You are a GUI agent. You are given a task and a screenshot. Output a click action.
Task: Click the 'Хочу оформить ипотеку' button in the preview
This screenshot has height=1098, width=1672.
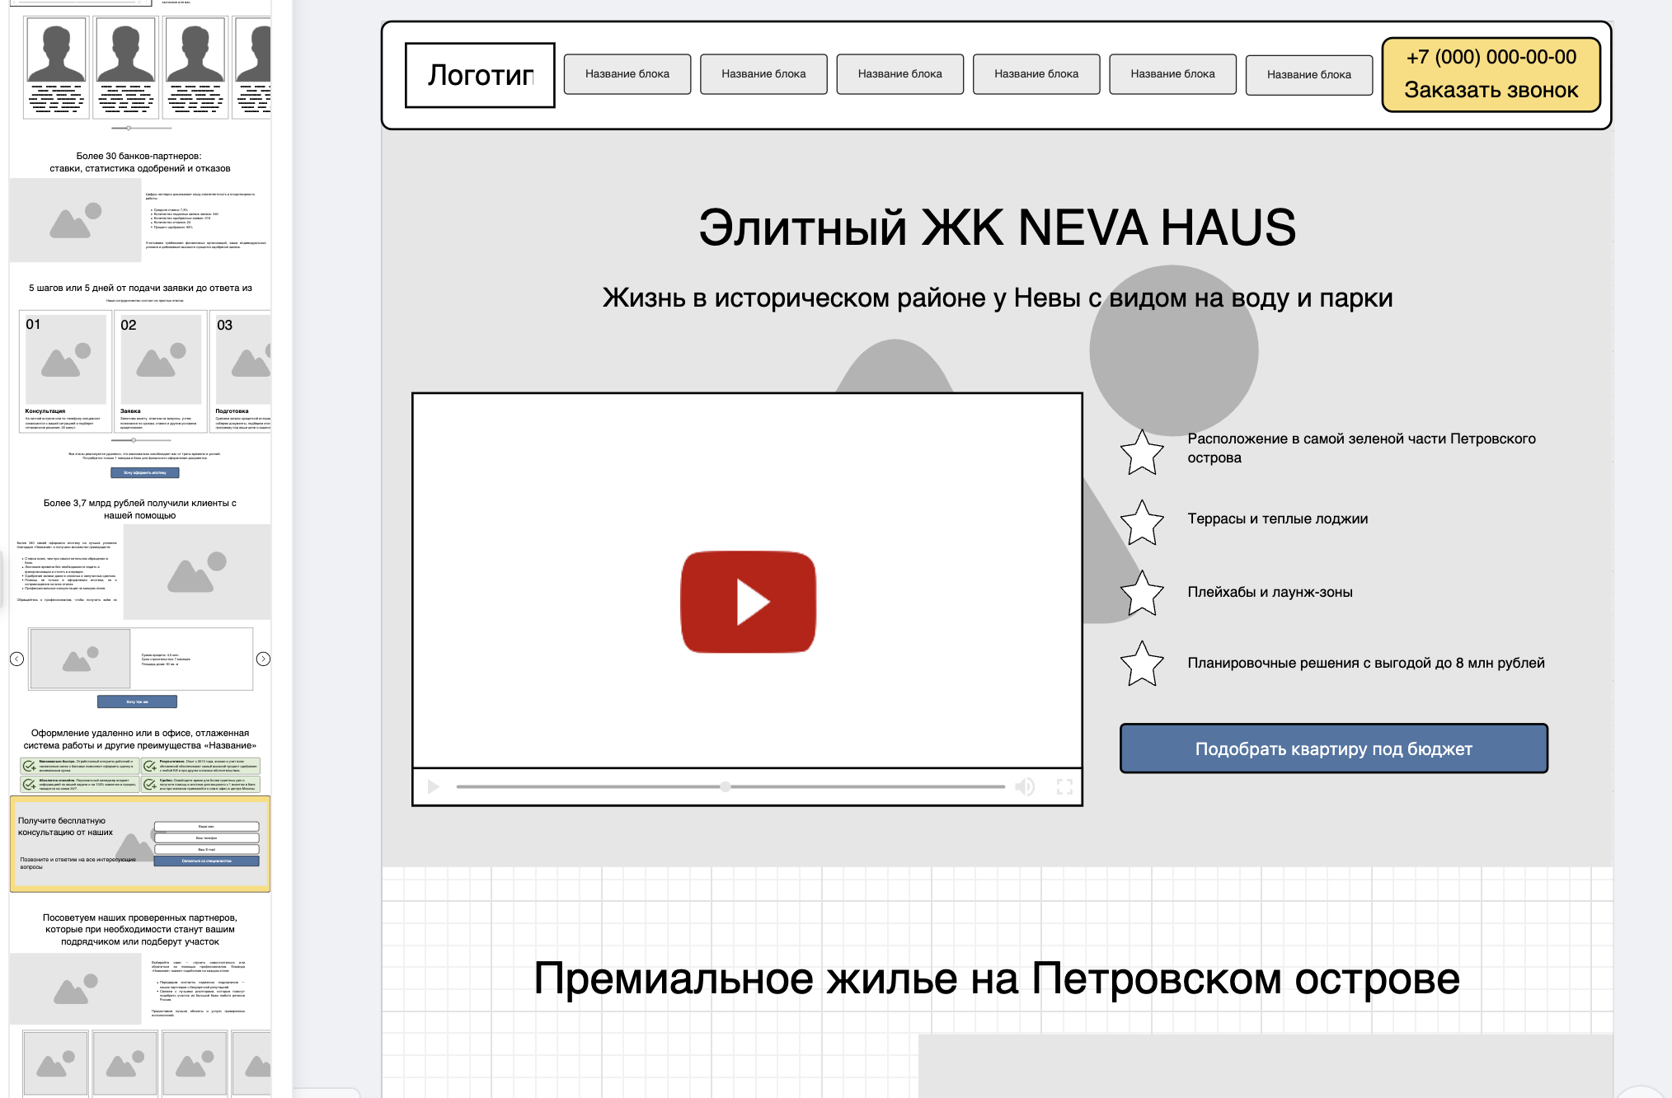tap(145, 473)
